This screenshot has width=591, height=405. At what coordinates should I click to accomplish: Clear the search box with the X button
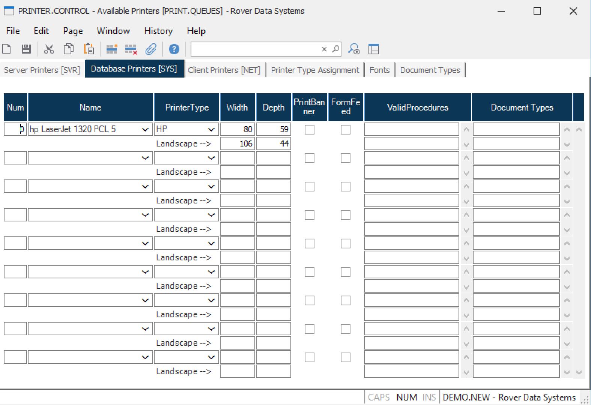[324, 49]
